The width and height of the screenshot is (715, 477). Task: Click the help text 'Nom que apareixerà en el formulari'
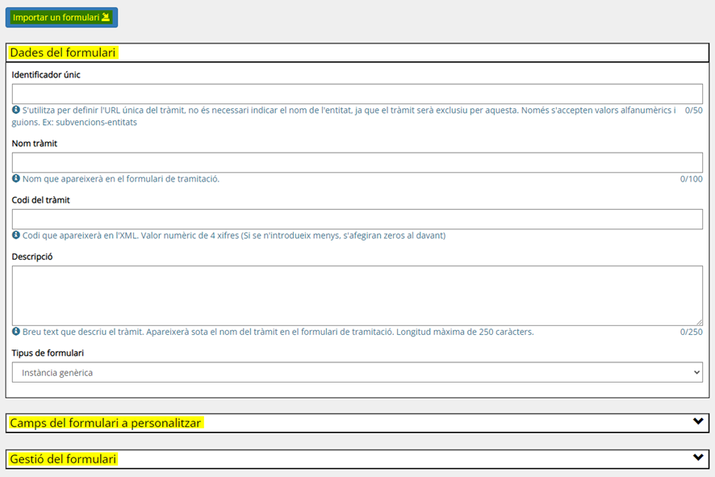pyautogui.click(x=121, y=179)
